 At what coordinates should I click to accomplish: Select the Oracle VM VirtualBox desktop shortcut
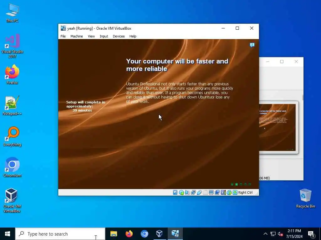12,200
